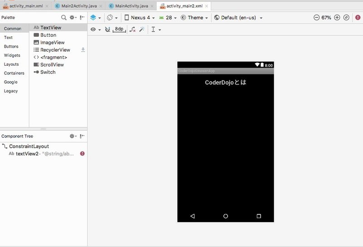Open guidelines dropdown
Screen dimensions: 363x247
156,29
